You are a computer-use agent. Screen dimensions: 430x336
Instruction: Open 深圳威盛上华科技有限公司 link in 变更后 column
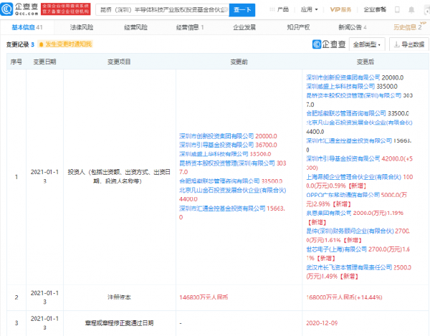click(340, 87)
